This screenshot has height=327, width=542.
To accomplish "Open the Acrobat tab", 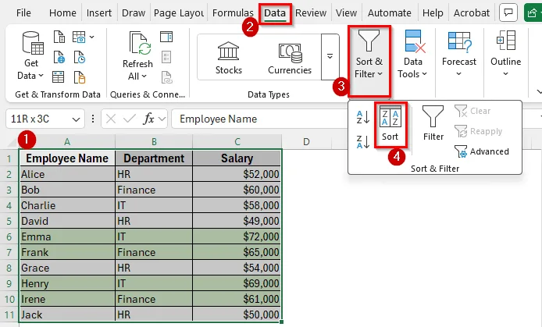I will pyautogui.click(x=472, y=12).
